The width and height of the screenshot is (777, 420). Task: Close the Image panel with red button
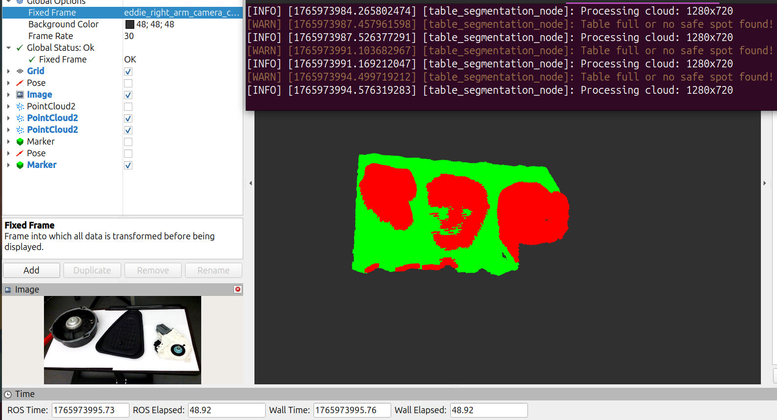238,290
